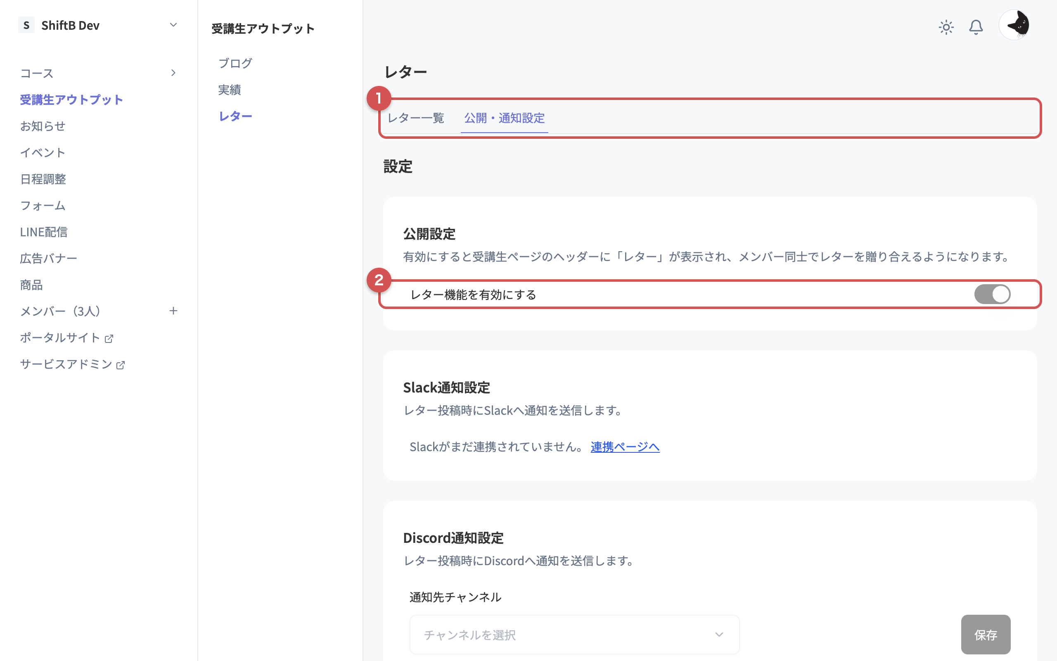Click the レター page title

(x=406, y=72)
